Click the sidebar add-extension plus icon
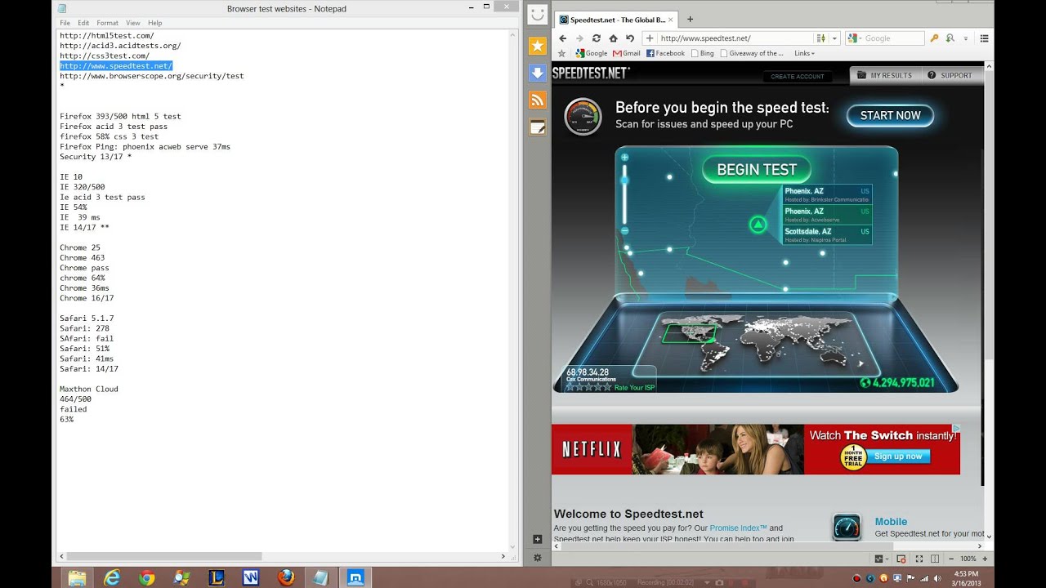The image size is (1046, 588). (537, 539)
